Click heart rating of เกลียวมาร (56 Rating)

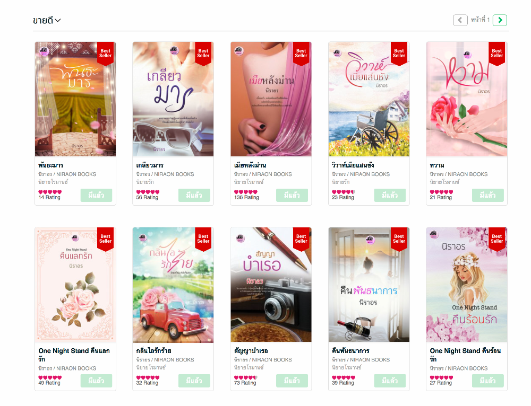tap(148, 192)
